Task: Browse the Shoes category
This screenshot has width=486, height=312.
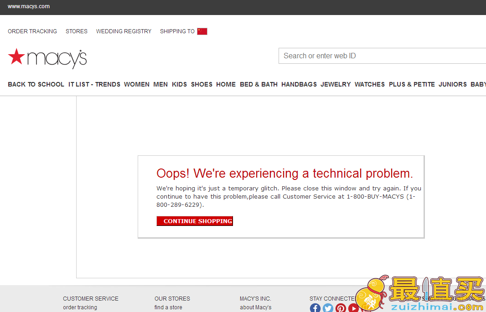Action: pos(202,84)
